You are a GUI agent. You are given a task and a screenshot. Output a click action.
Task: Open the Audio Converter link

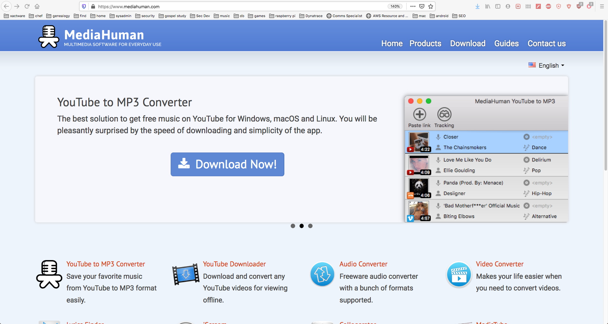point(364,264)
